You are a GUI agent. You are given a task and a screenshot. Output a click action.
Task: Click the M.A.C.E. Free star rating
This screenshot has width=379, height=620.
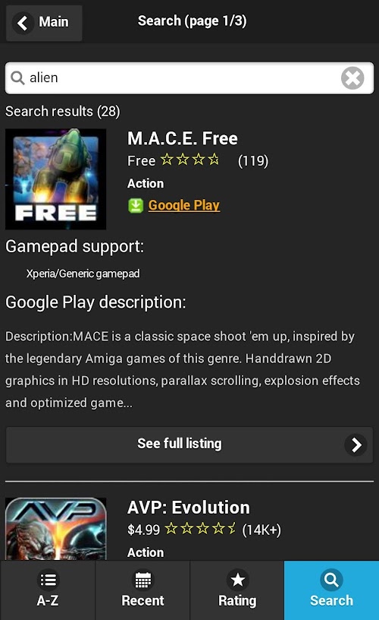(x=190, y=160)
